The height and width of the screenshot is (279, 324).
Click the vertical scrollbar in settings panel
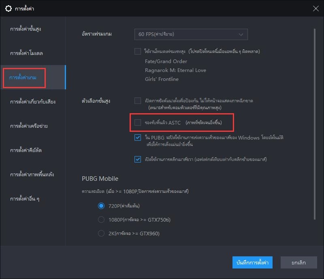pos(315,121)
